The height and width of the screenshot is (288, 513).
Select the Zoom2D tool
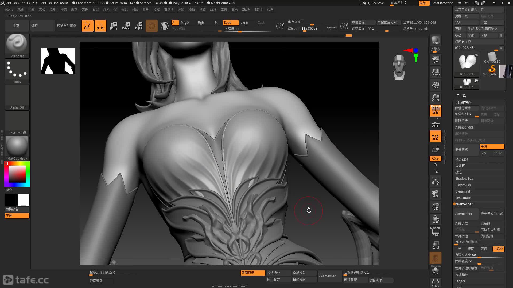435,72
